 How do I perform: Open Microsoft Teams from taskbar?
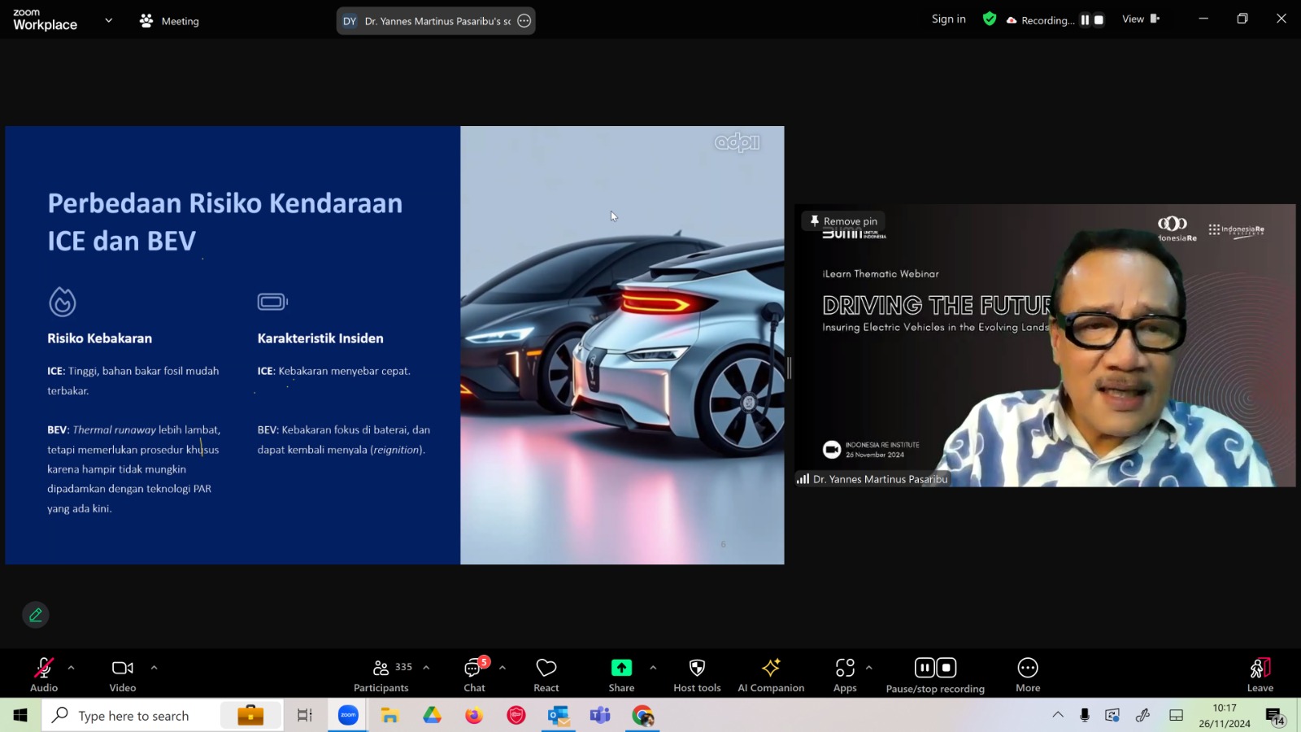point(600,716)
